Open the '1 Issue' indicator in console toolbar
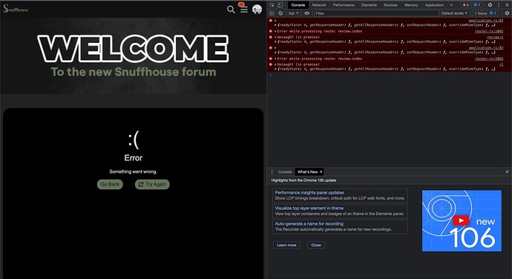This screenshot has height=279, width=512. 485,13
